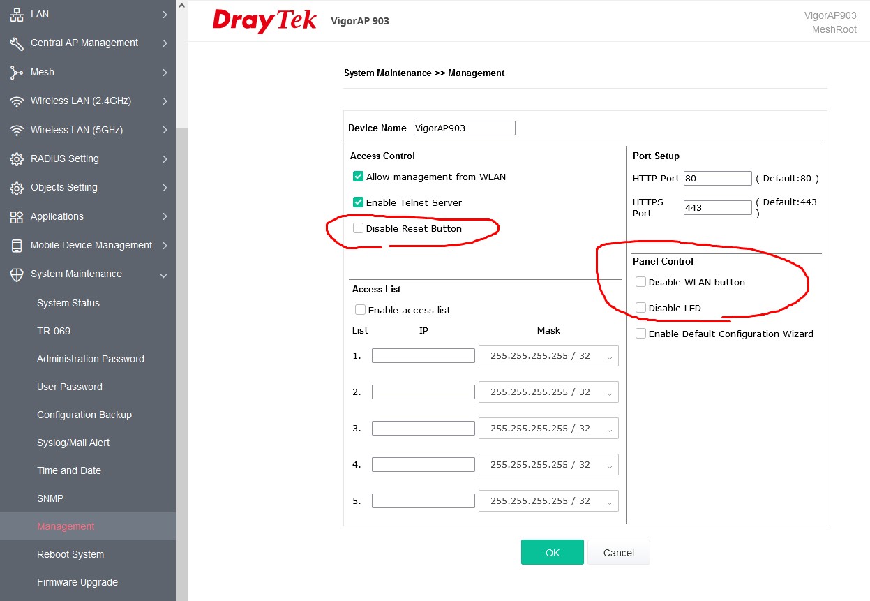Click the Wireless LAN (2.4GHz) wifi icon
The image size is (870, 601).
click(x=17, y=101)
